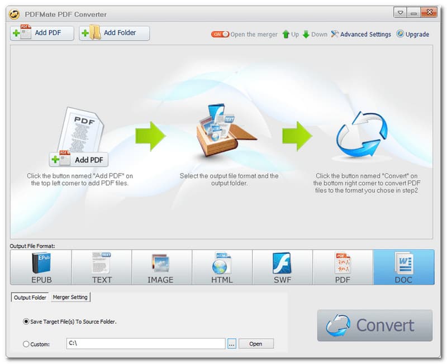The width and height of the screenshot is (447, 364).
Task: Select EPUB output format
Action: (41, 267)
